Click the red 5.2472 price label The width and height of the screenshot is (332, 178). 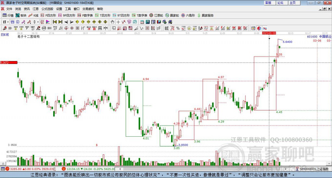coord(9,63)
